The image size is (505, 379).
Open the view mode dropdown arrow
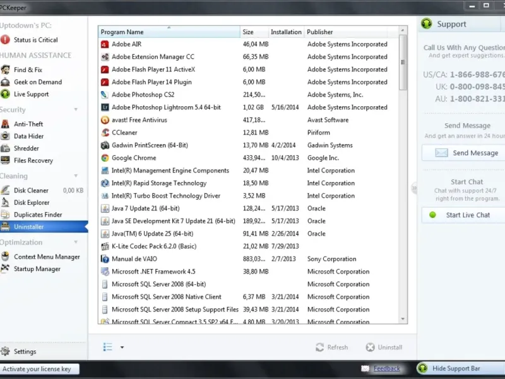pos(122,347)
